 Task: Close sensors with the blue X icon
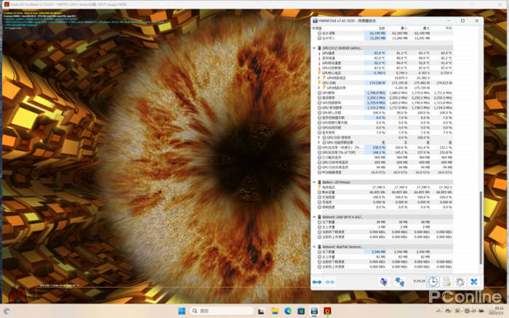point(473,282)
